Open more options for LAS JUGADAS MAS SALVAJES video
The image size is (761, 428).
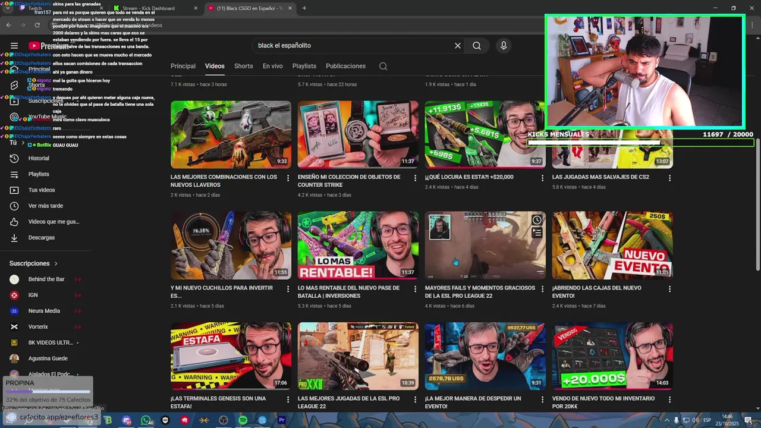point(670,178)
